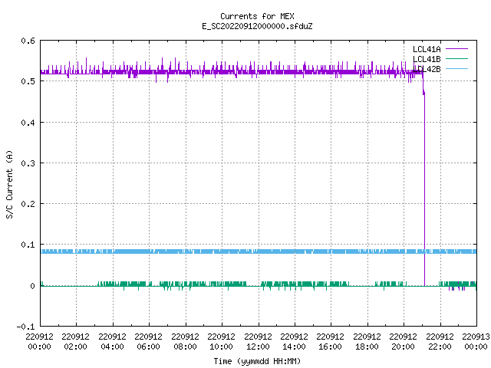Image resolution: width=491 pixels, height=368 pixels.
Task: Click the green LCL41B trace near 0 A
Action: [259, 284]
